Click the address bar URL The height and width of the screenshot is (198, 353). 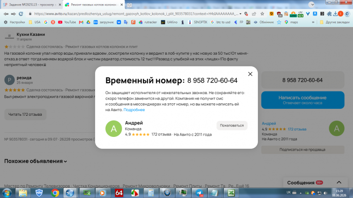pos(136,14)
